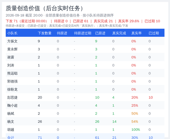Viewport: 170px width, 139px height.
Task: Click 胡越's 真实率 100%
Action: click(x=136, y=130)
